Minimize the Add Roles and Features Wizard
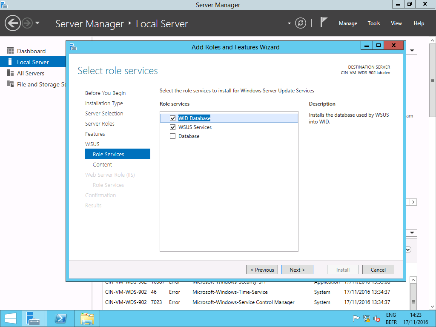The height and width of the screenshot is (327, 436). [367, 45]
